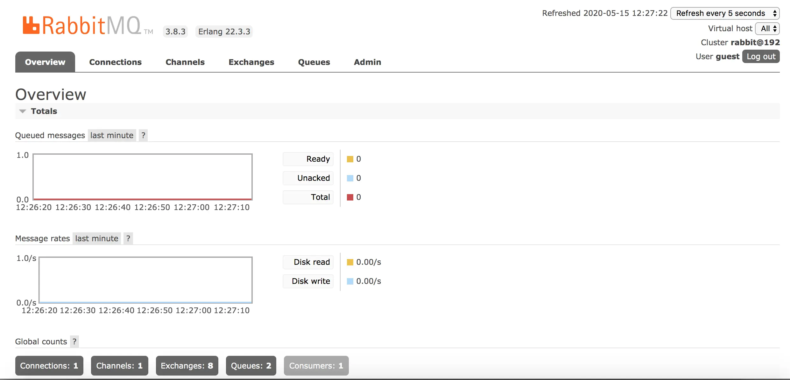Viewport: 790px width, 380px height.
Task: Open the Refresh every 5 seconds dropdown
Action: tap(725, 13)
